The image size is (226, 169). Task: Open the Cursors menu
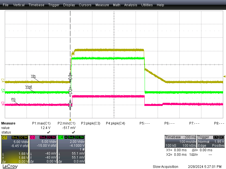[85, 5]
